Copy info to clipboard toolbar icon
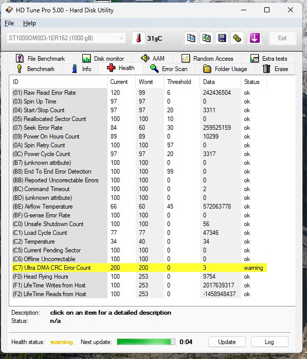Screen dimensions: 307x359 tap(191, 38)
